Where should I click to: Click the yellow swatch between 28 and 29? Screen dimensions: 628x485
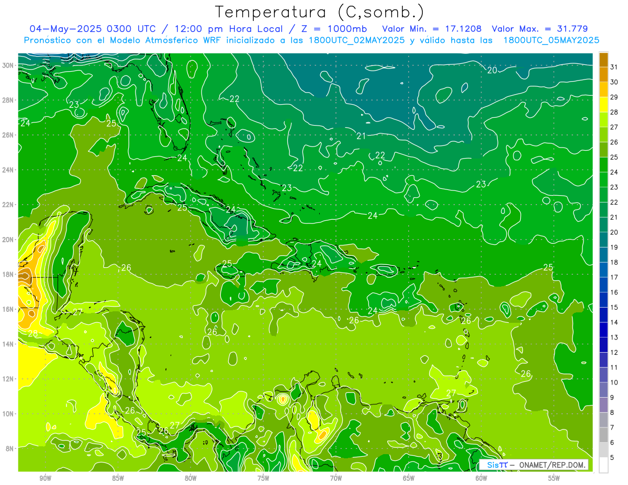pyautogui.click(x=603, y=105)
